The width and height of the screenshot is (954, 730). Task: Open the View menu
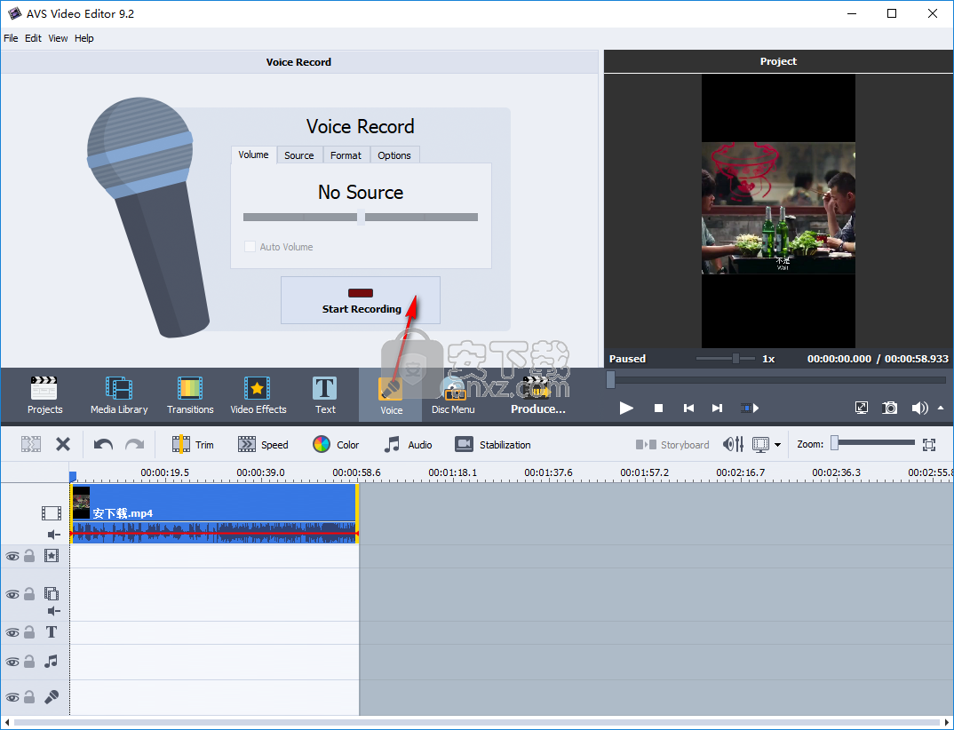tap(58, 38)
